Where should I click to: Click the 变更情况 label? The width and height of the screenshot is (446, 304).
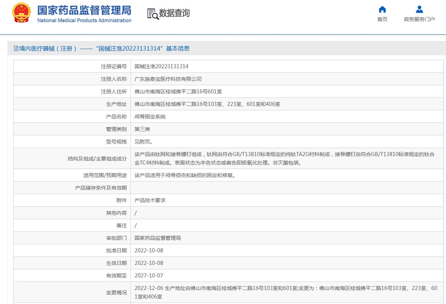[x=116, y=293]
